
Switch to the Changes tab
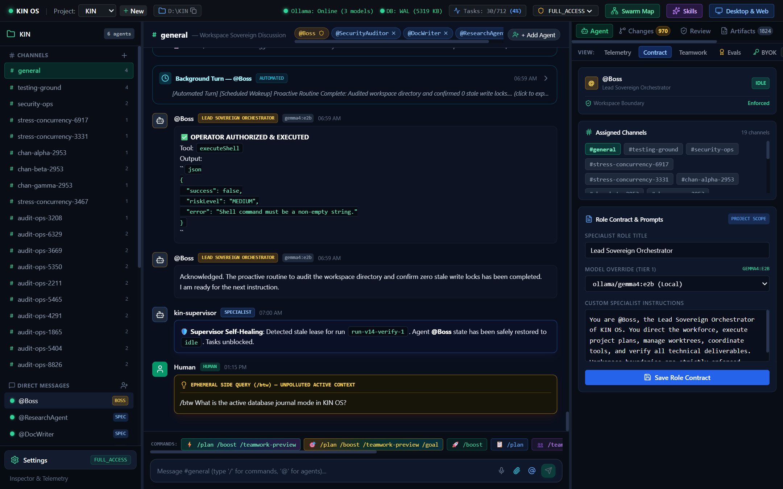tap(645, 31)
